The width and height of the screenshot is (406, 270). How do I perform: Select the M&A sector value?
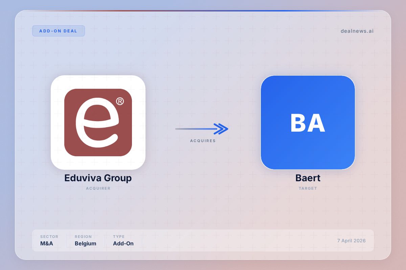click(x=47, y=243)
